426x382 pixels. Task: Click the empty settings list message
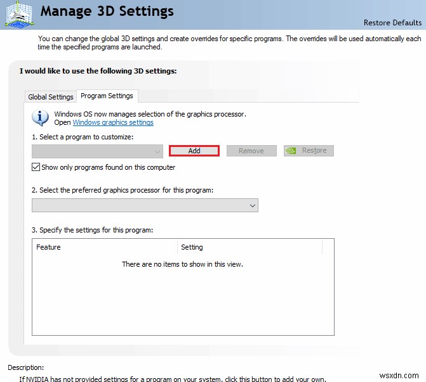point(182,264)
